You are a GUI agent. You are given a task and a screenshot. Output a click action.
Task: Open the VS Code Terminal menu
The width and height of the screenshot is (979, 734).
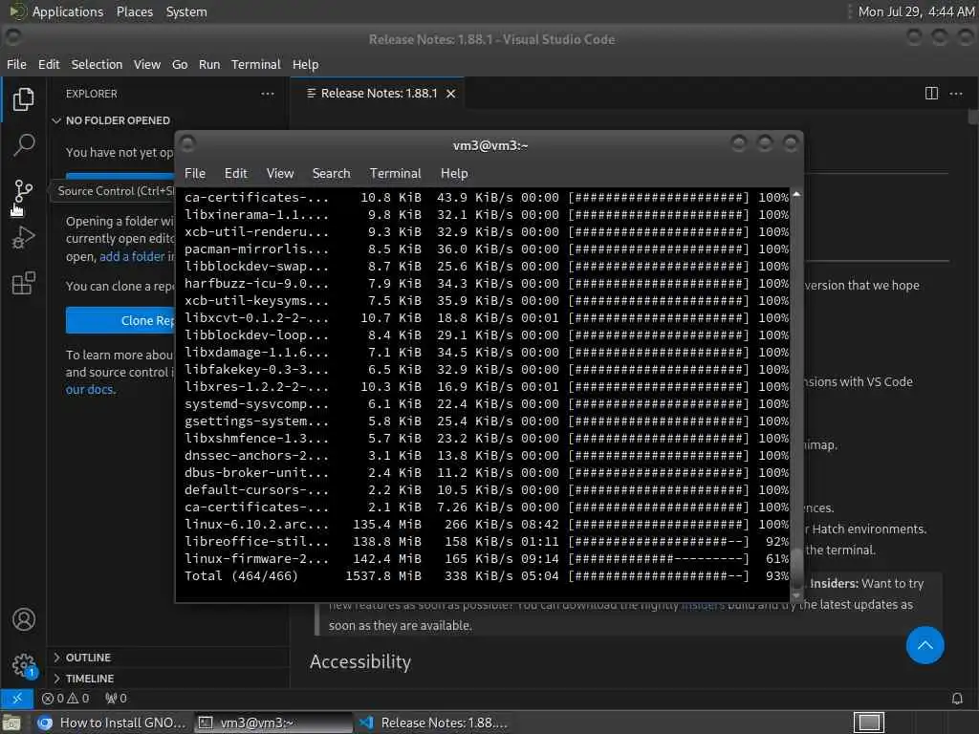tap(256, 64)
